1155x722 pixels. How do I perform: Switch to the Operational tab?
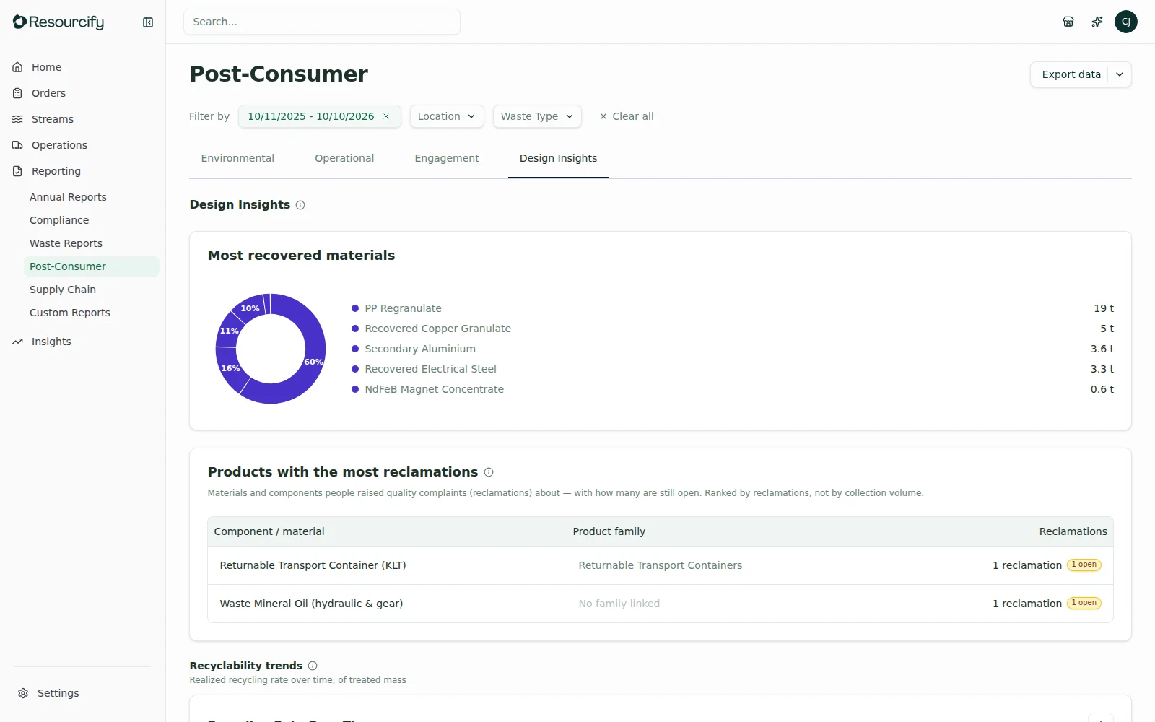point(344,158)
